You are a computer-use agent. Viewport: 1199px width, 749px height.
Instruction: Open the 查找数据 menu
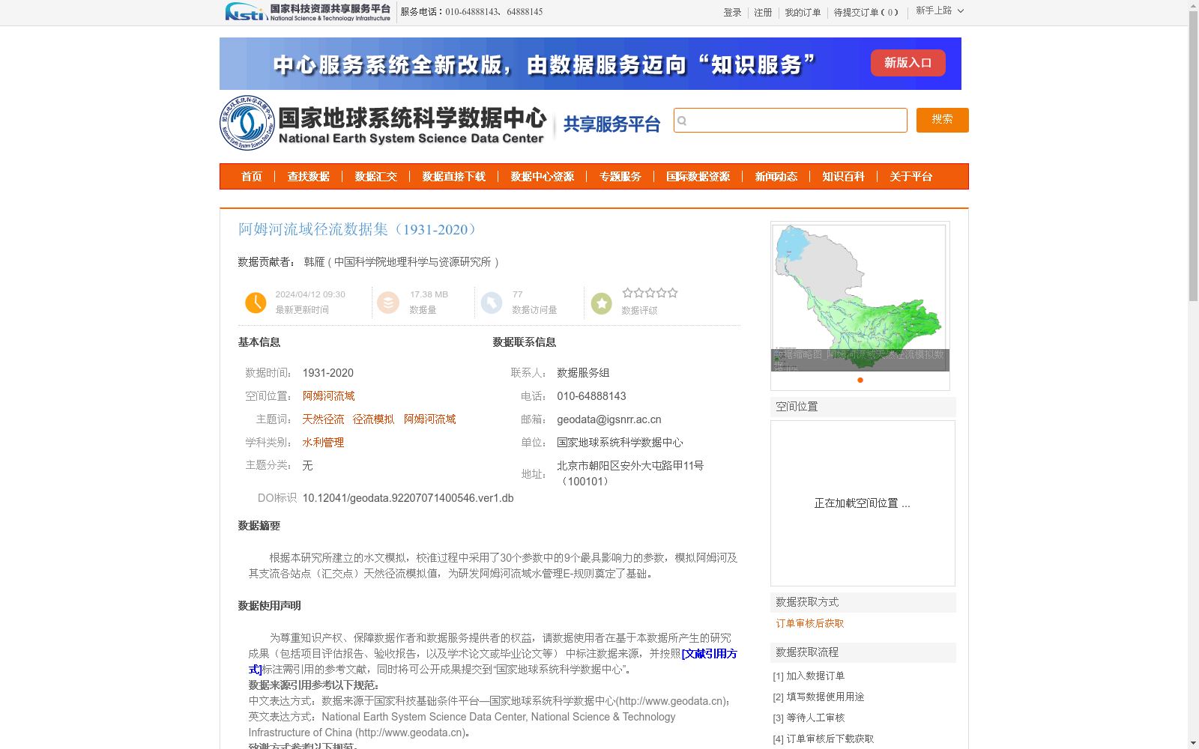coord(309,177)
